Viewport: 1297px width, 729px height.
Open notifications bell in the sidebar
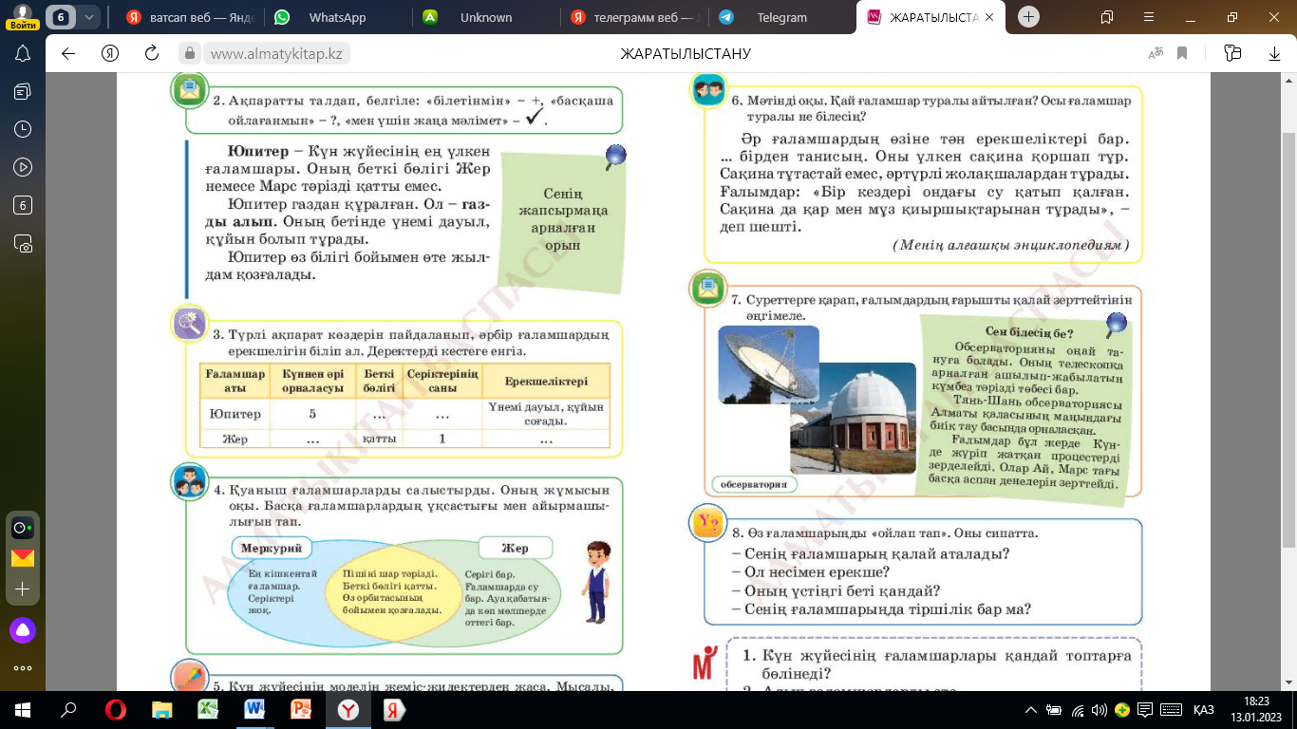23,53
